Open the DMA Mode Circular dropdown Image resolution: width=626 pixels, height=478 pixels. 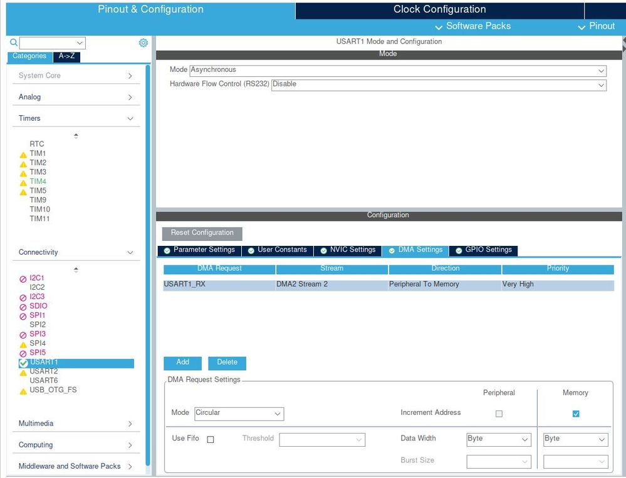[239, 414]
